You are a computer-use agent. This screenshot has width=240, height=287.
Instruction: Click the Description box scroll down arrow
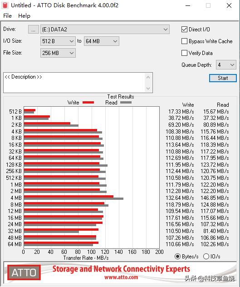[x=148, y=89]
